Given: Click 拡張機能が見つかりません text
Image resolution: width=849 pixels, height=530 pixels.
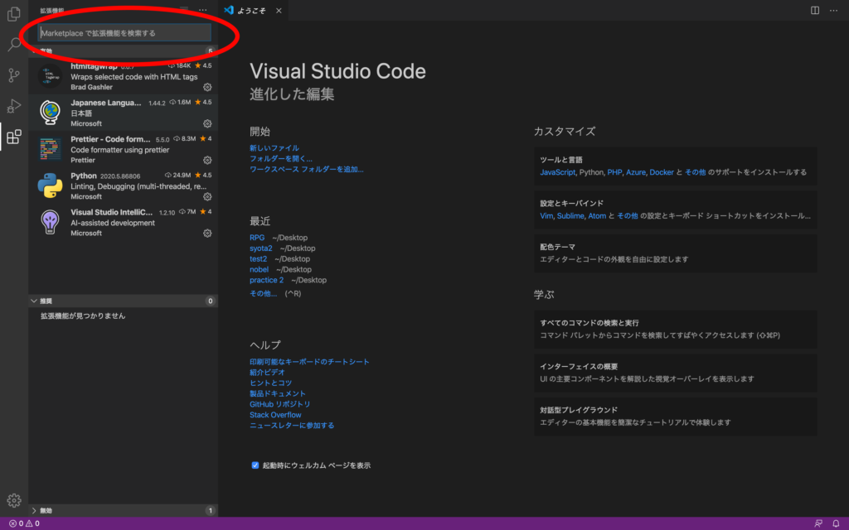Looking at the screenshot, I should point(83,316).
